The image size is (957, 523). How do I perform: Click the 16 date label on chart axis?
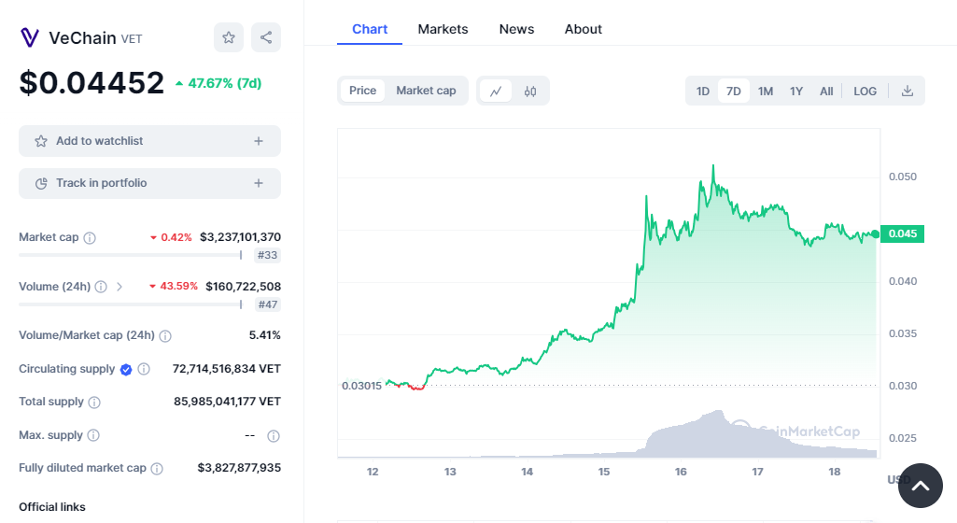tap(681, 472)
